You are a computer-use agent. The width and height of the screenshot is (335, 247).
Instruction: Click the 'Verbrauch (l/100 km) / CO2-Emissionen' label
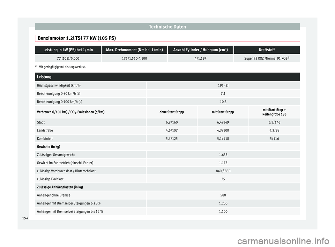[x=71, y=112]
